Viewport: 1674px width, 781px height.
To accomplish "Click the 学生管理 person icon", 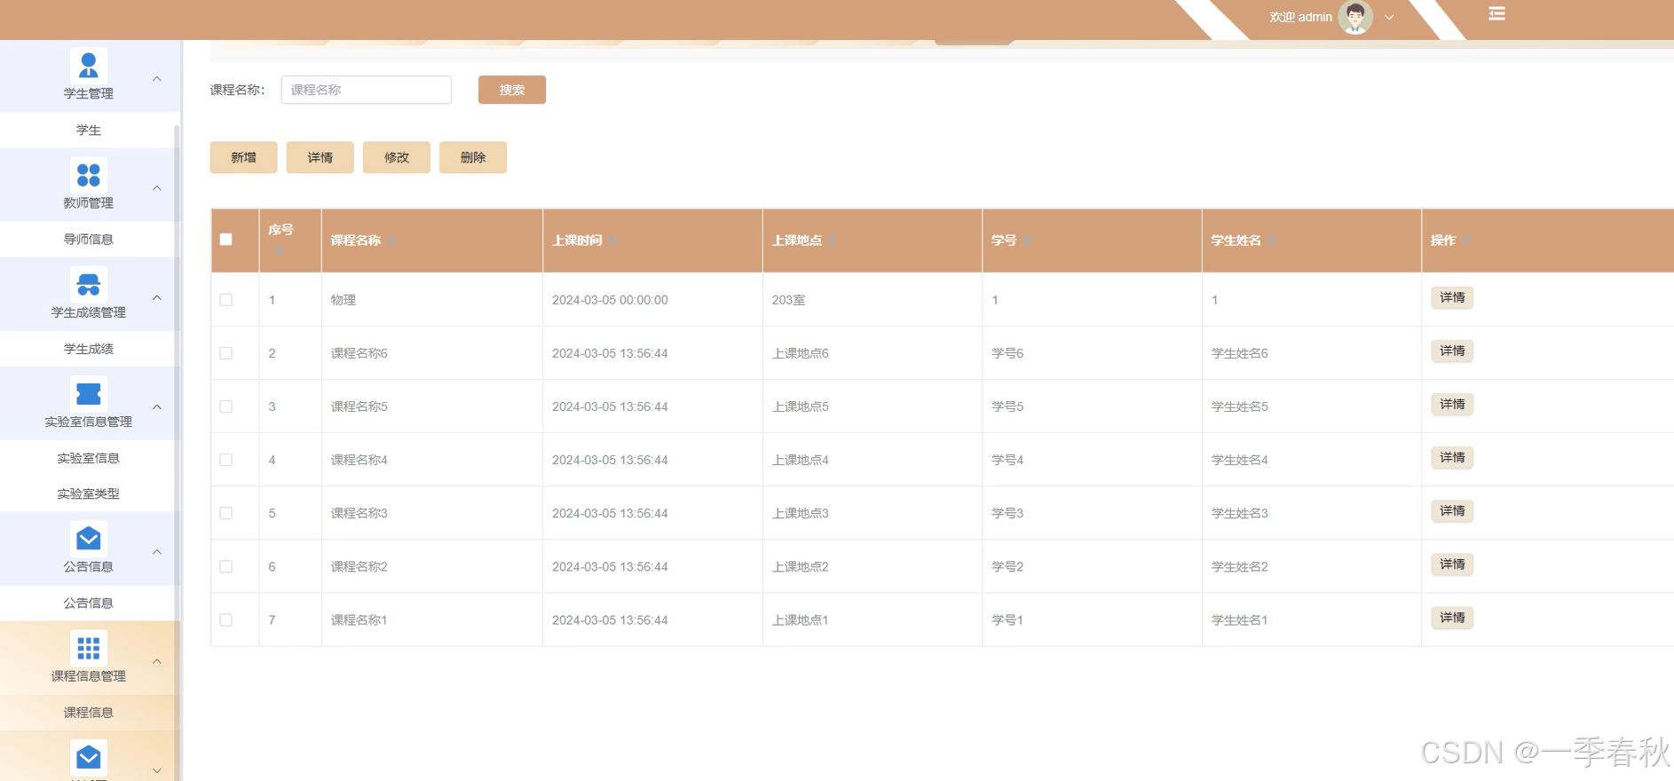I will pos(89,66).
